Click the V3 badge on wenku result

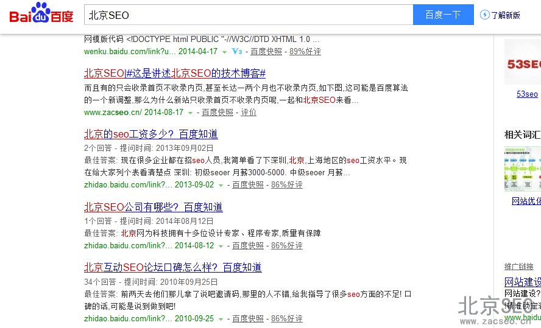pyautogui.click(x=237, y=52)
